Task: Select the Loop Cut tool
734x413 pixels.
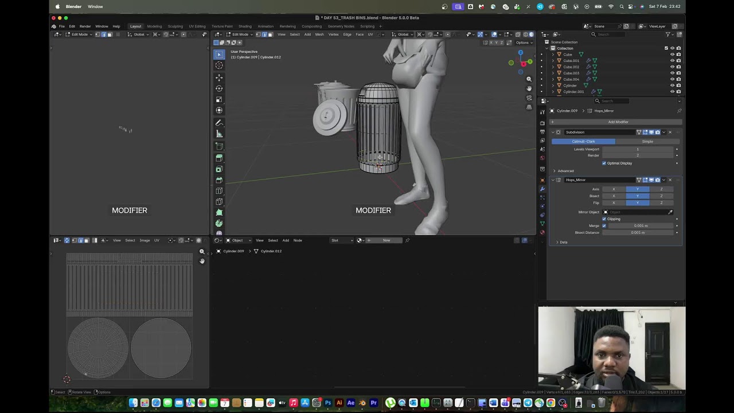Action: tap(219, 191)
